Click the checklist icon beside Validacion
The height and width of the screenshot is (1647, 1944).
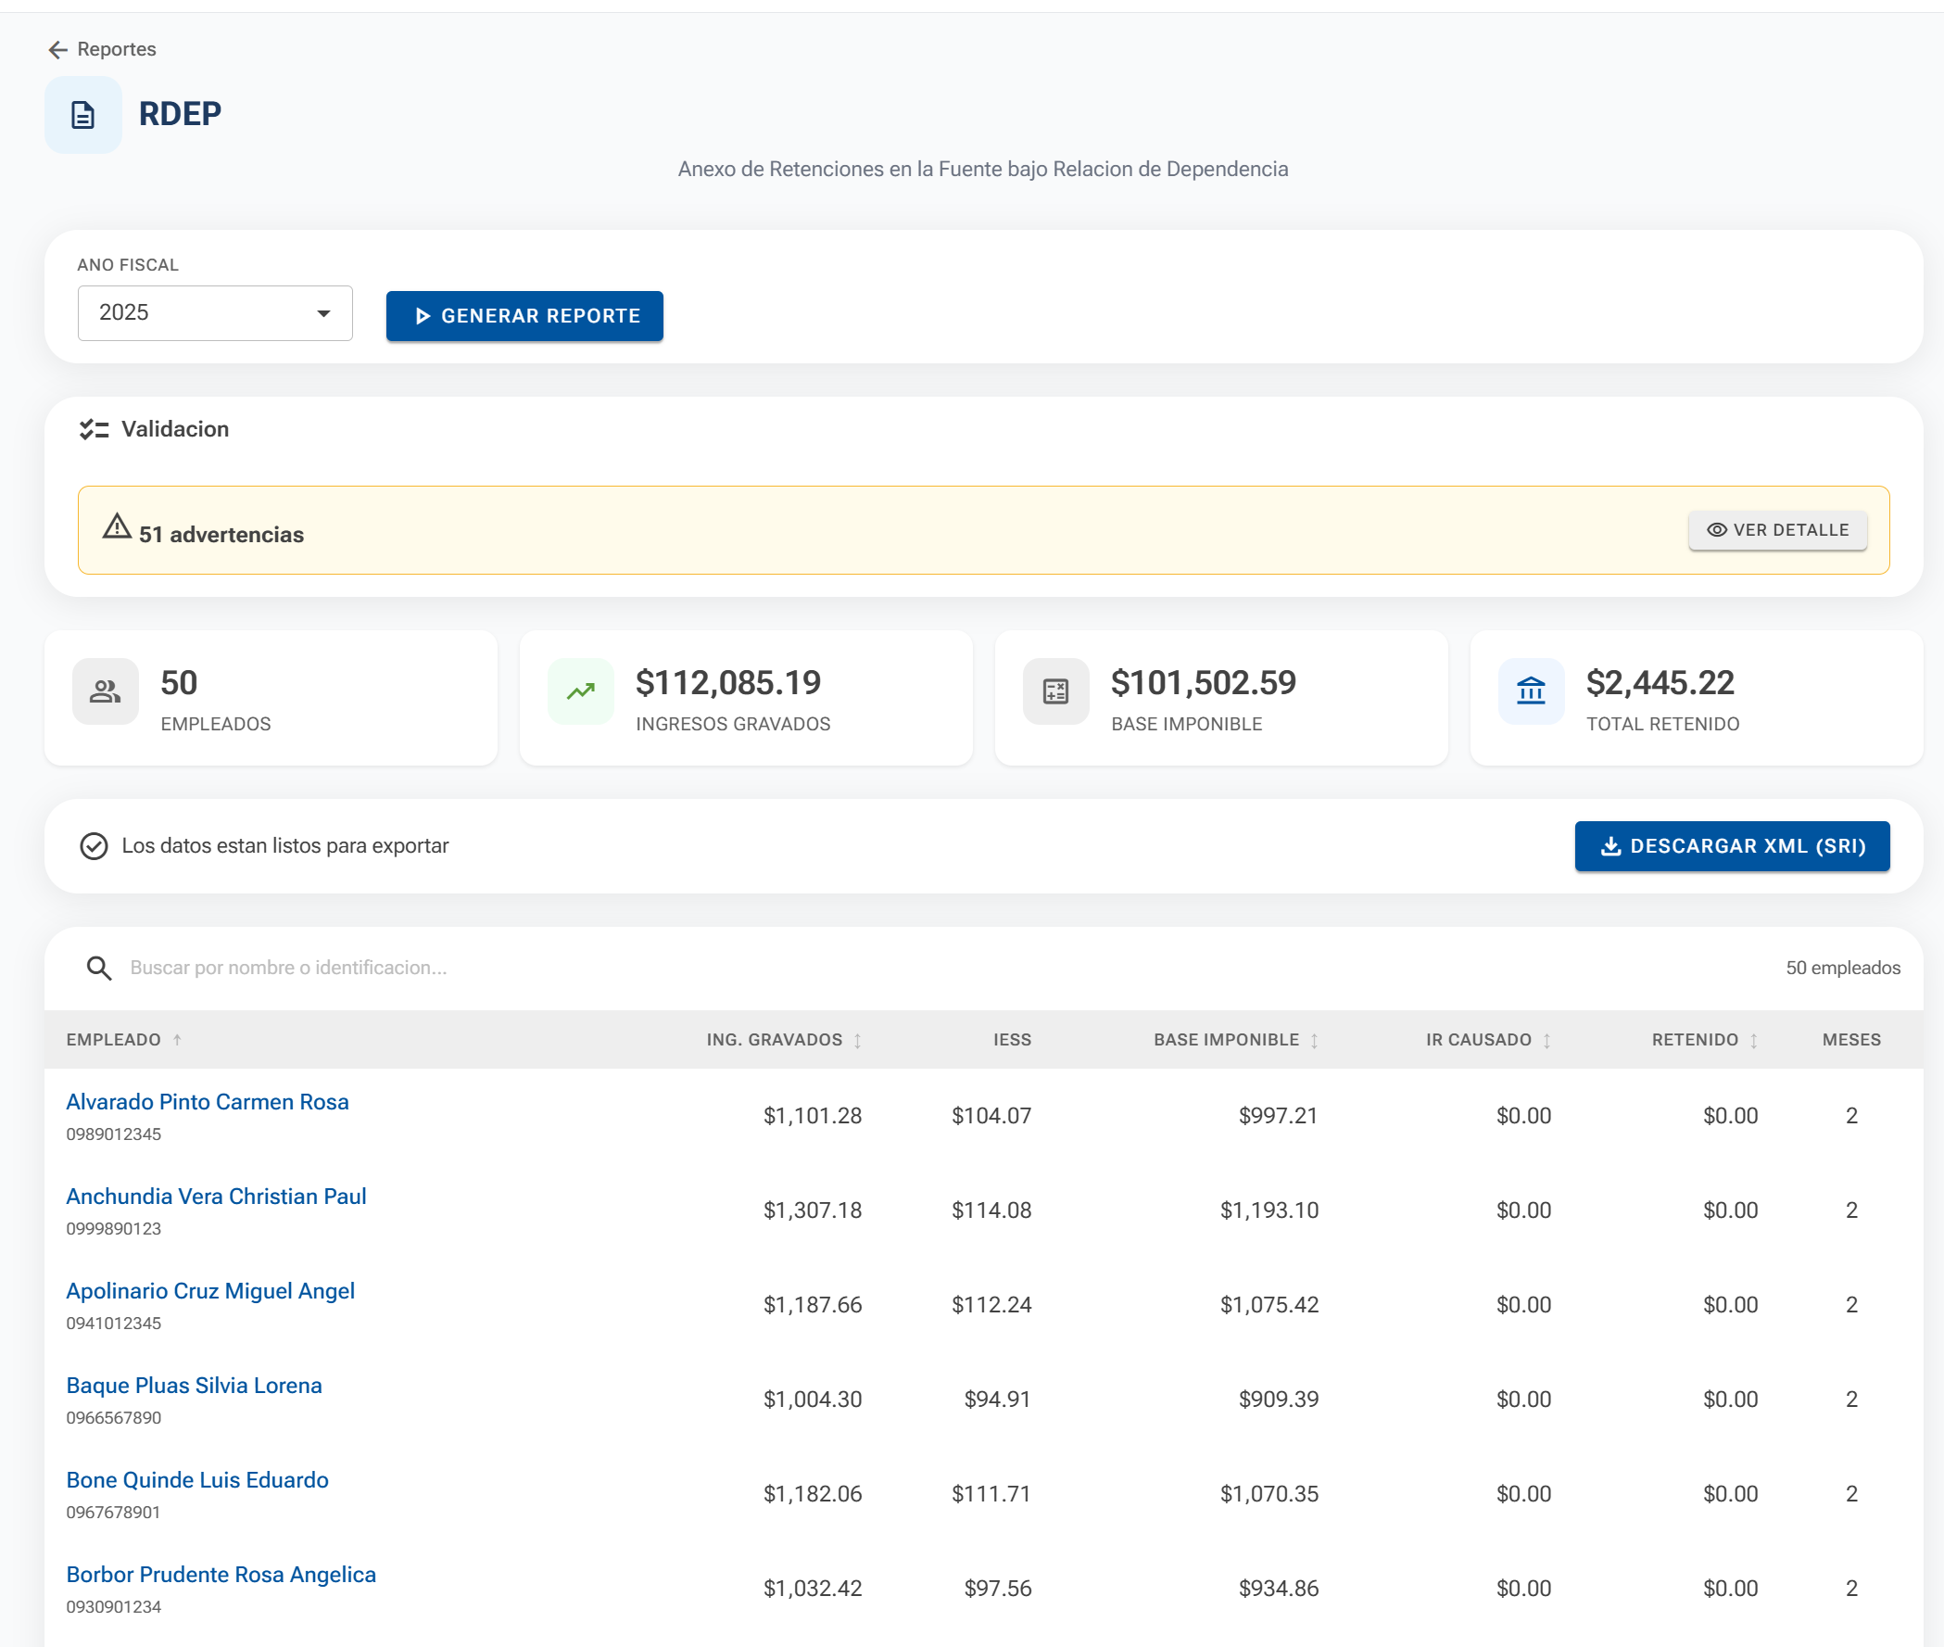pyautogui.click(x=95, y=429)
